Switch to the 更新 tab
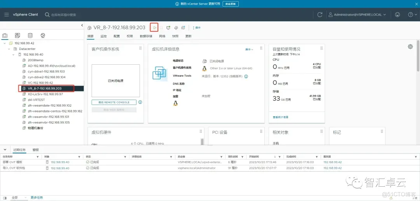Image resolution: width=420 pixels, height=201 pixels. (x=188, y=36)
